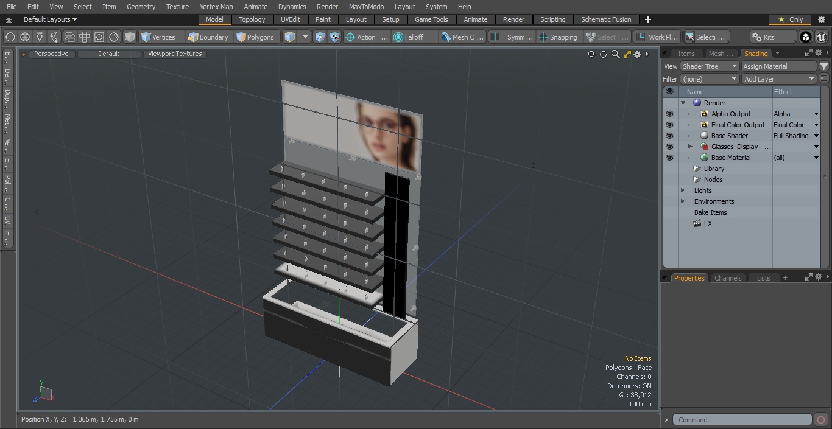Click the viewport rotate icon
This screenshot has width=832, height=429.
click(x=603, y=54)
